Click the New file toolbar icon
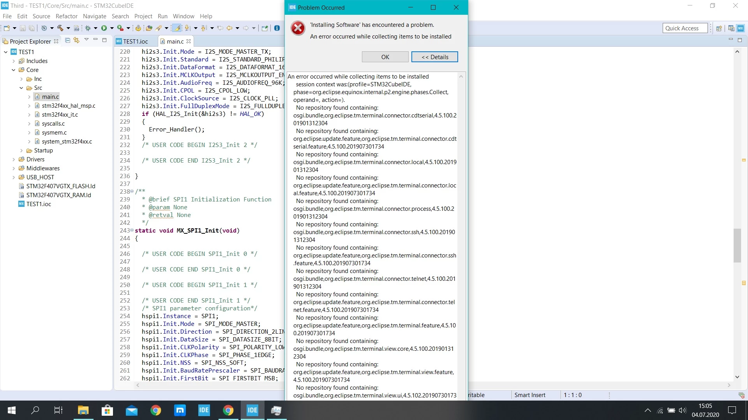Screen dimensions: 748x420 point(7,28)
